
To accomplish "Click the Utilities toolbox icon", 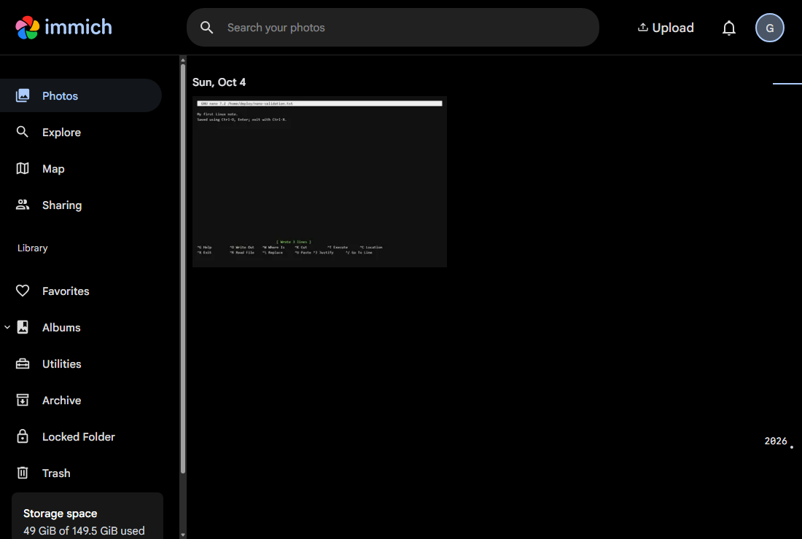I will point(23,363).
